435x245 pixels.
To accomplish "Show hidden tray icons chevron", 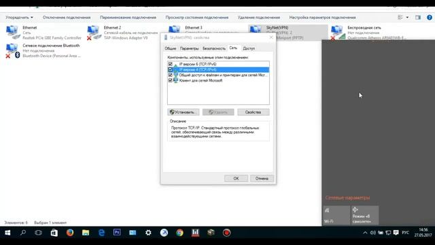I will (365, 233).
